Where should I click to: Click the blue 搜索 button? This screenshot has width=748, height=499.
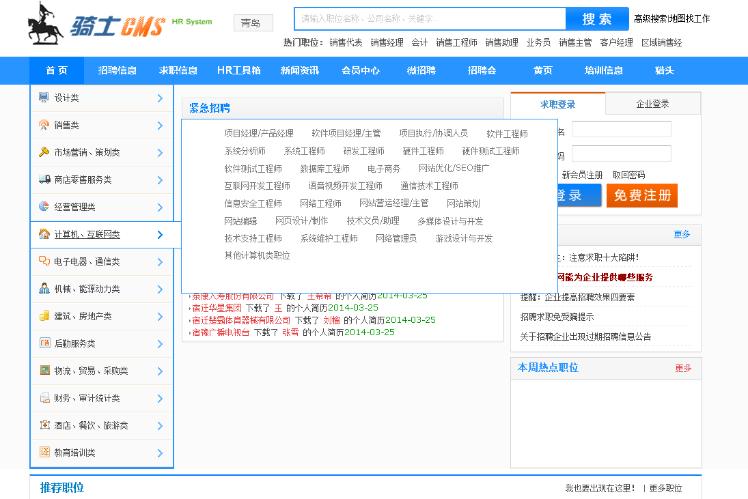596,18
